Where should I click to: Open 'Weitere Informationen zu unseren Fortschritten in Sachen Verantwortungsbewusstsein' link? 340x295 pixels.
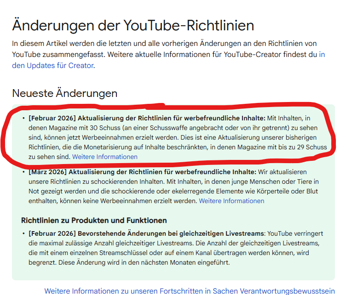coord(190,291)
